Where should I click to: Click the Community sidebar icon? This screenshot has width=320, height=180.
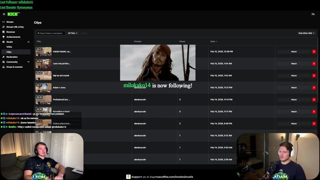[x=3, y=62]
